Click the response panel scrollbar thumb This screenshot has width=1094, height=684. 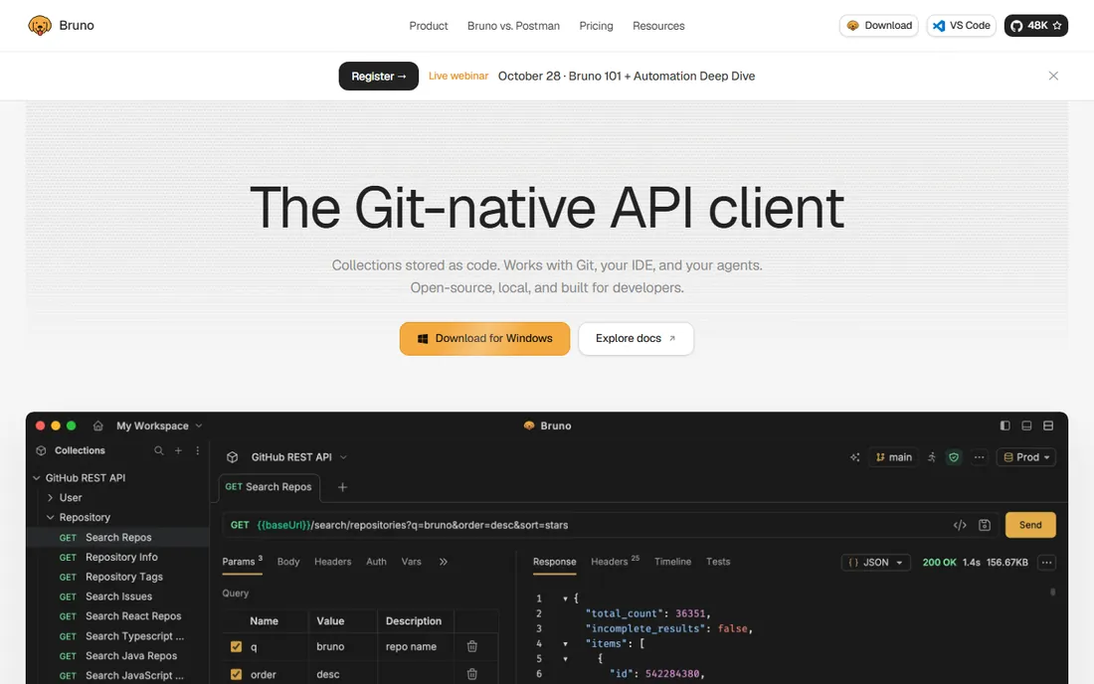point(1053,593)
